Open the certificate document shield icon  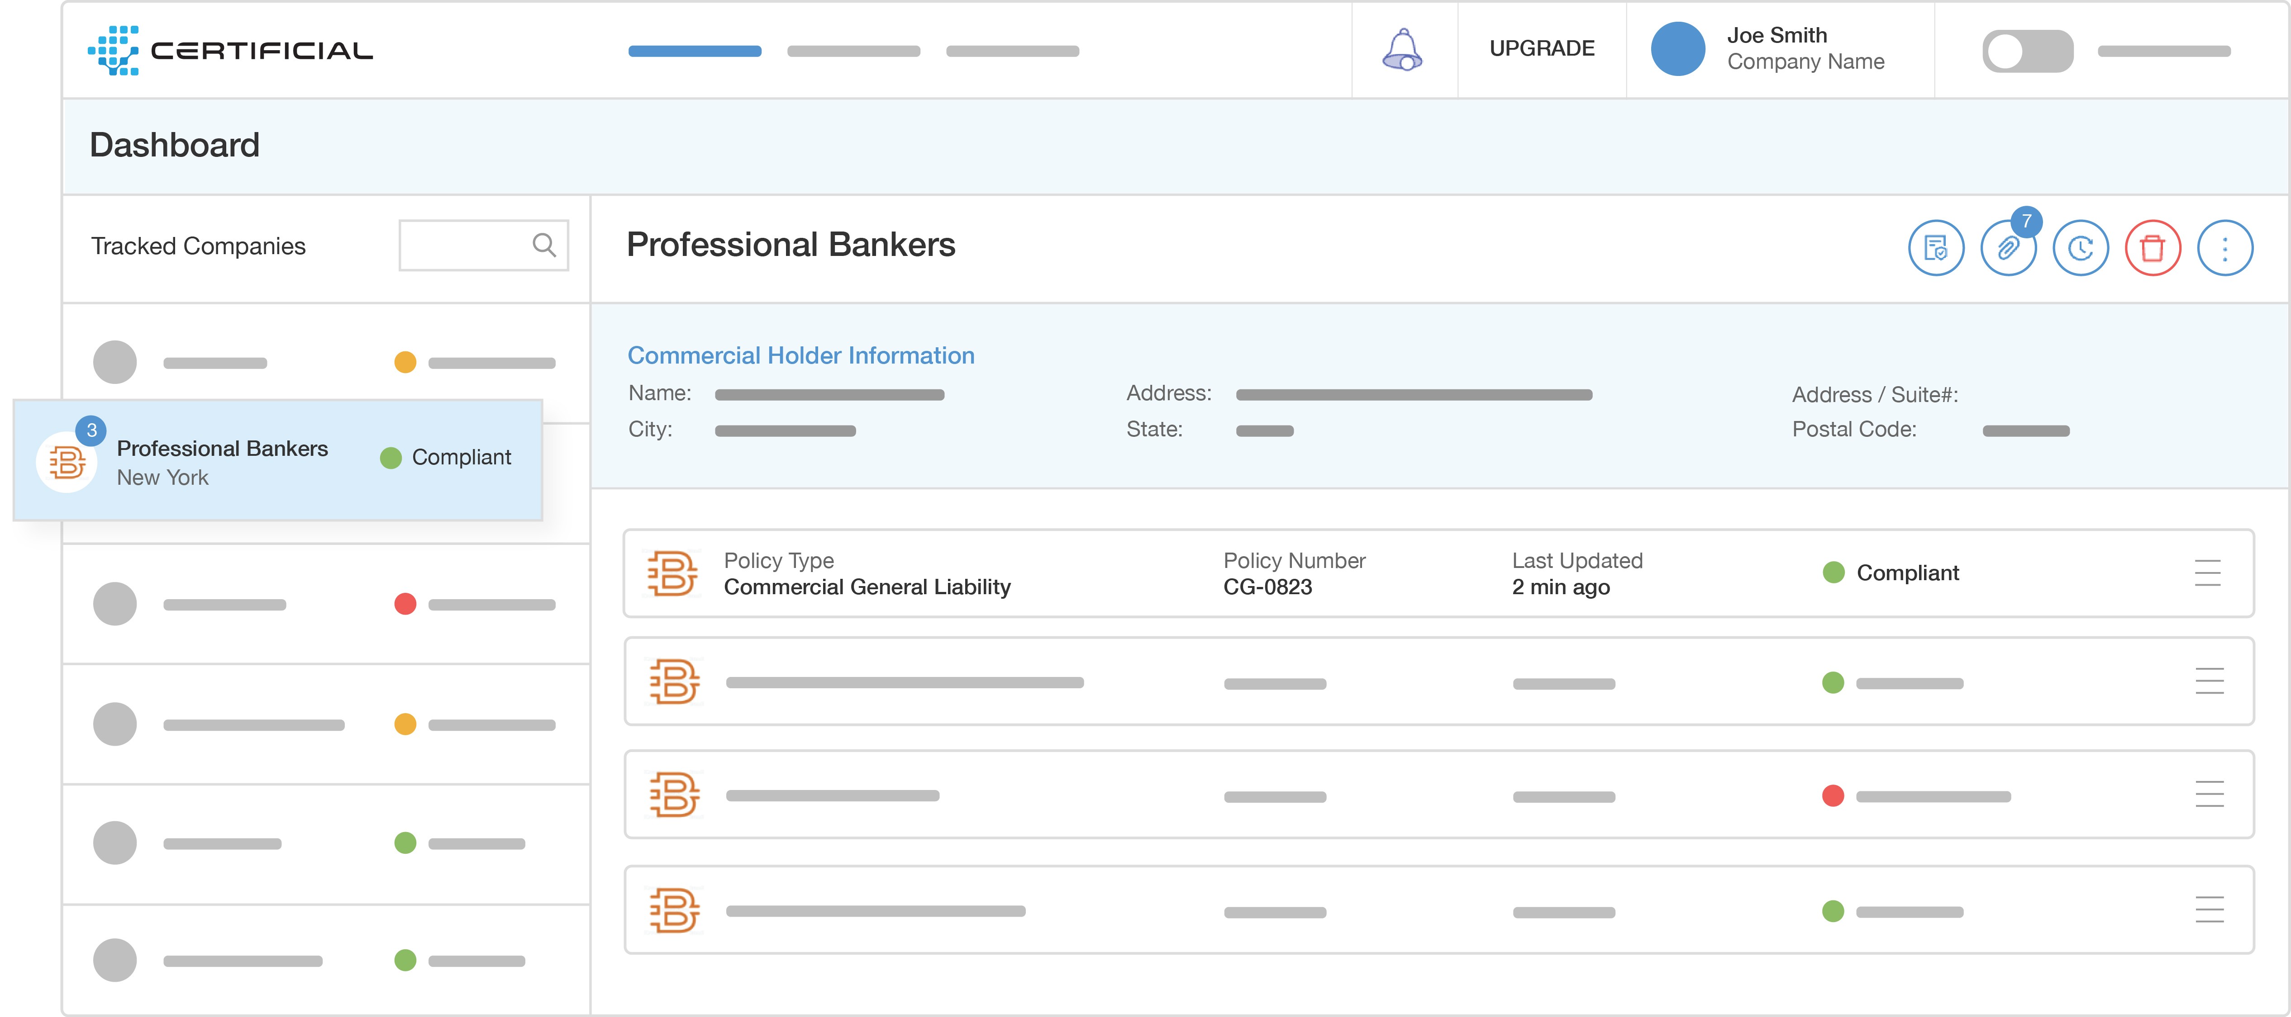point(1935,248)
